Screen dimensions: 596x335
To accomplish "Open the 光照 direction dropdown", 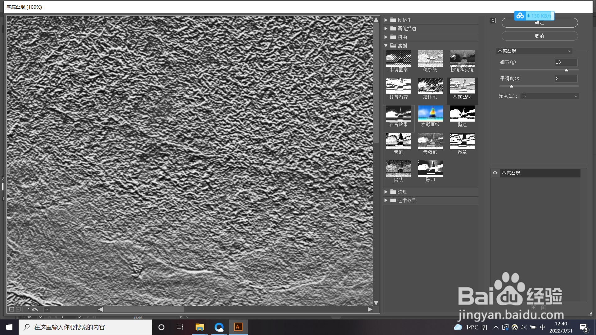I will (549, 96).
